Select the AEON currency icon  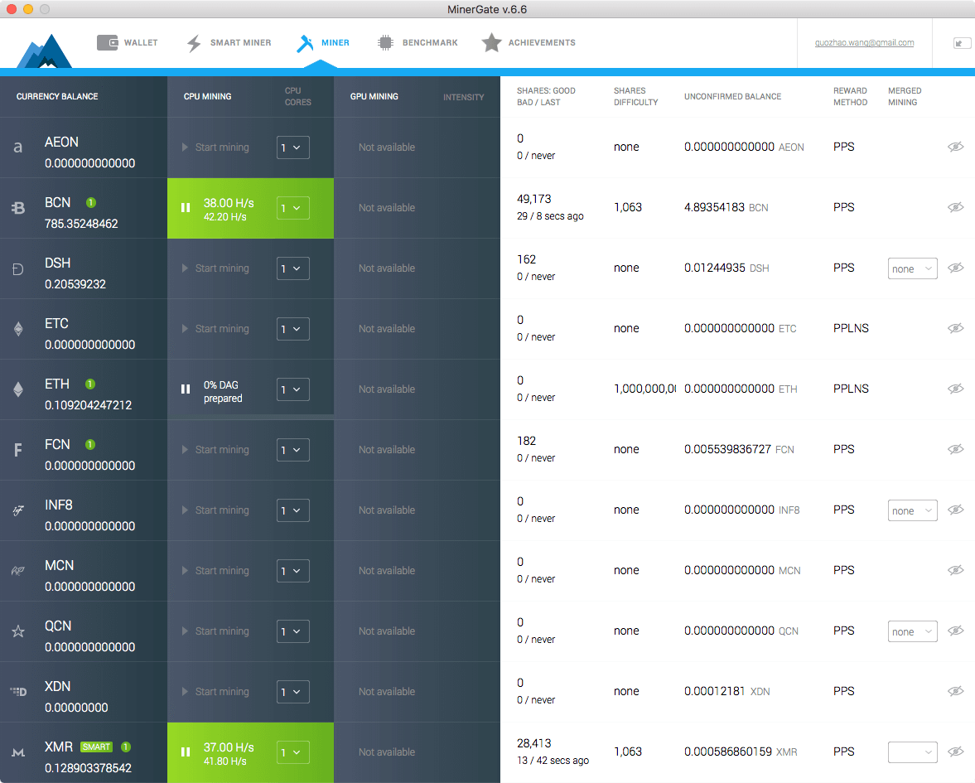[x=17, y=147]
